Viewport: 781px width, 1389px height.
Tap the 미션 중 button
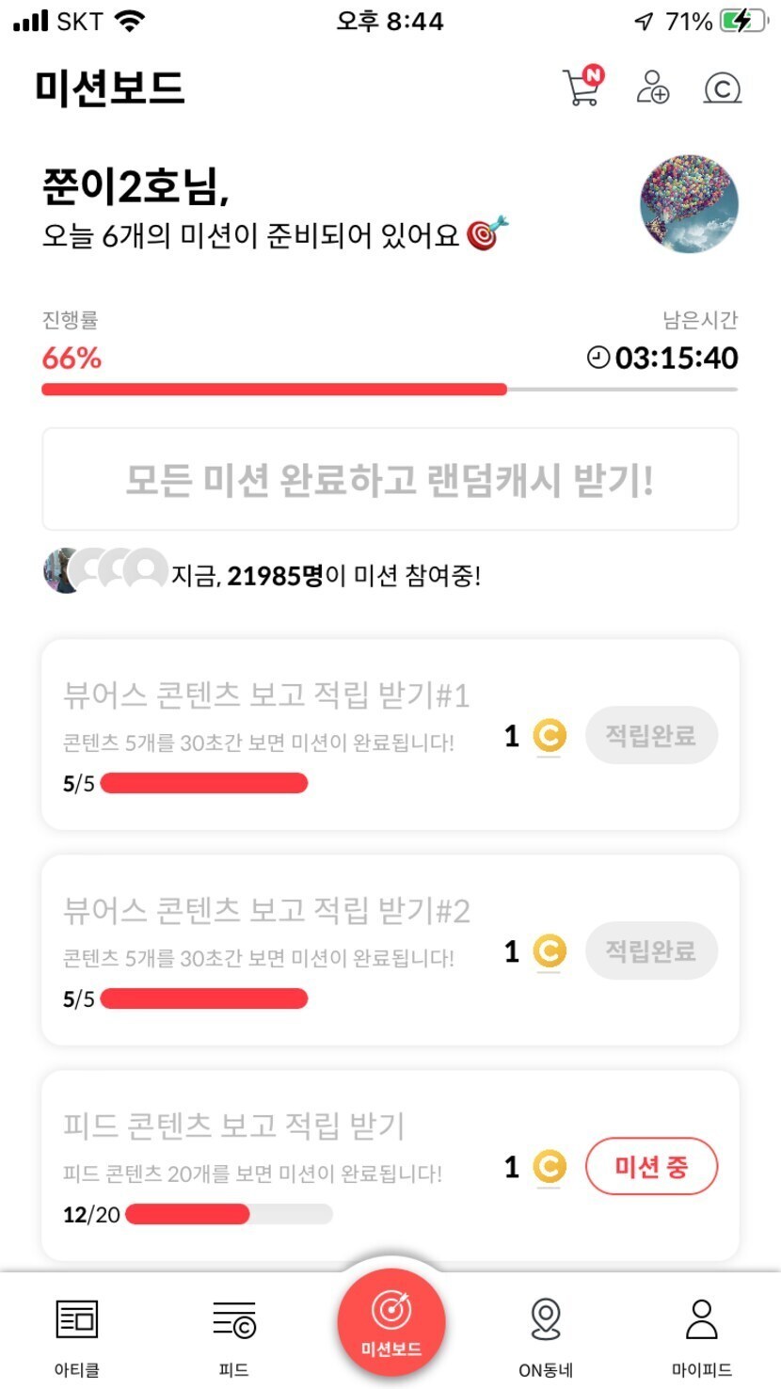tap(651, 1168)
